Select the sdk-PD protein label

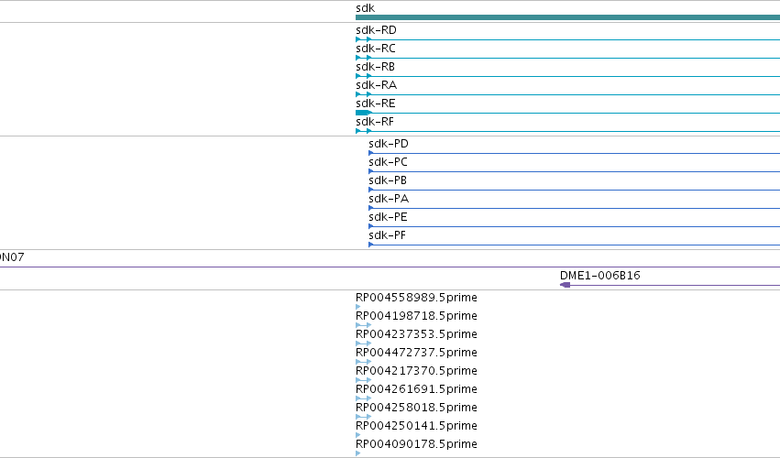coord(389,144)
